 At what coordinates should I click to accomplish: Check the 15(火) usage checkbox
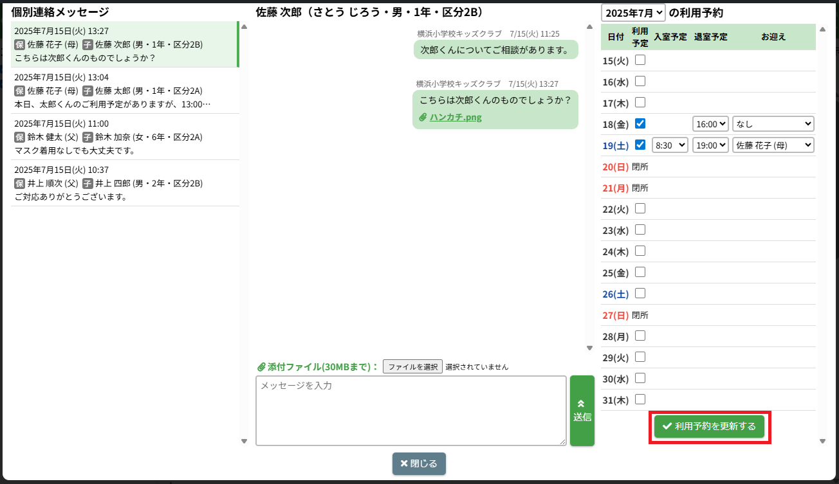point(640,60)
